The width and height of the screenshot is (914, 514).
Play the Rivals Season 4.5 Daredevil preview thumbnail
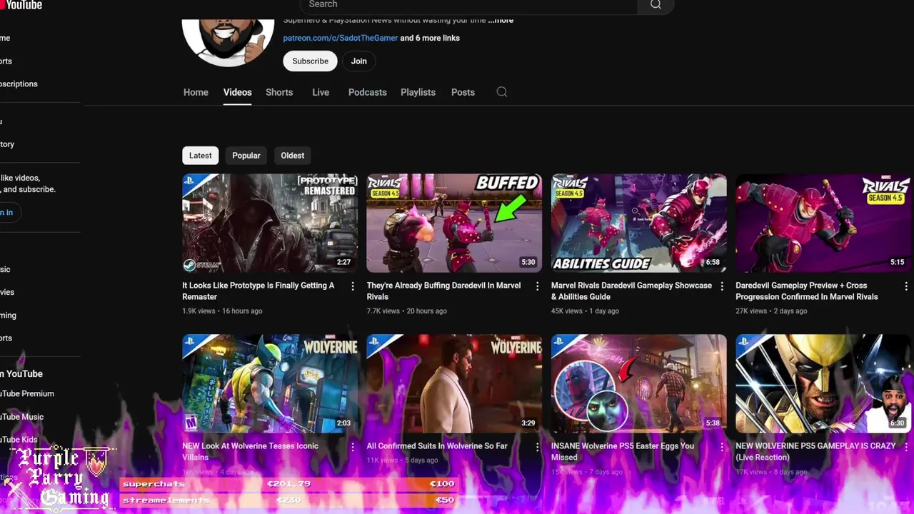pyautogui.click(x=823, y=223)
